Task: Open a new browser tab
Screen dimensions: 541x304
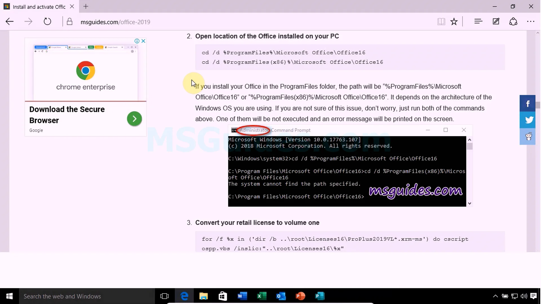Action: point(86,6)
